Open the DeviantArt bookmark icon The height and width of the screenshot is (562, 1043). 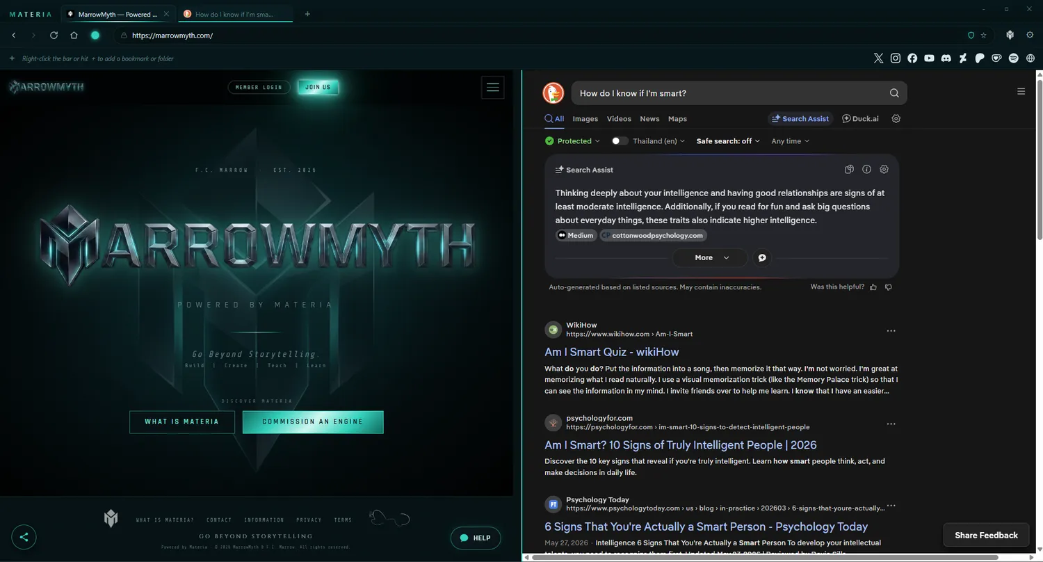[963, 58]
